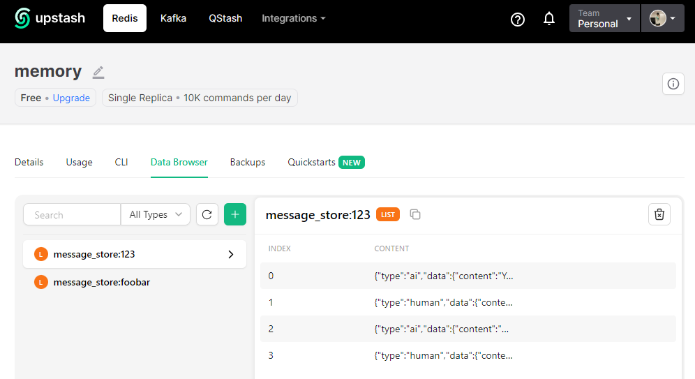Go to the QStash section
The image size is (695, 379).
point(225,18)
